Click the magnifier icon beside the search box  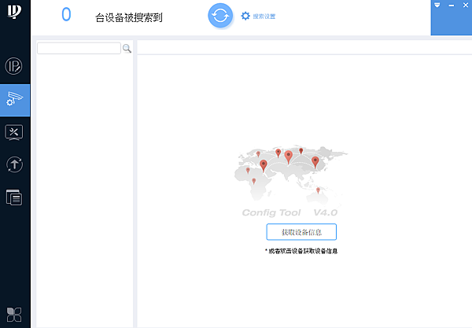pos(127,49)
